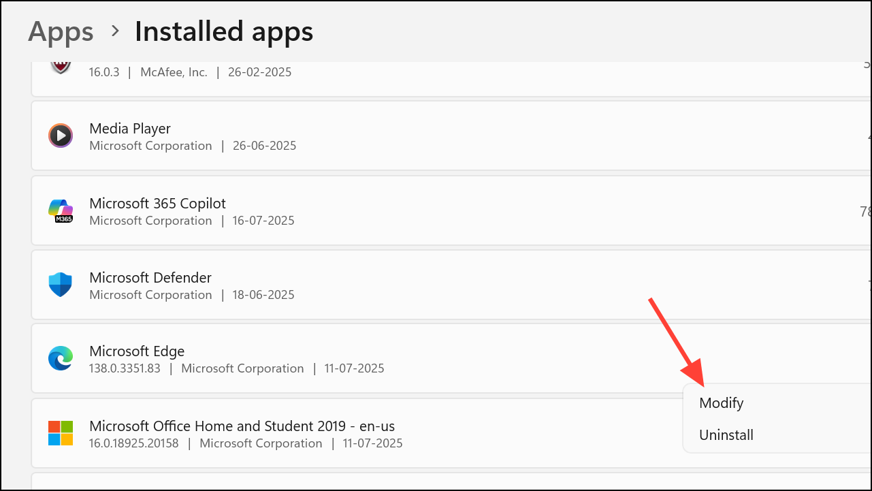Click the Edge version number 138.0.3351.83
The width and height of the screenshot is (872, 491).
click(125, 368)
